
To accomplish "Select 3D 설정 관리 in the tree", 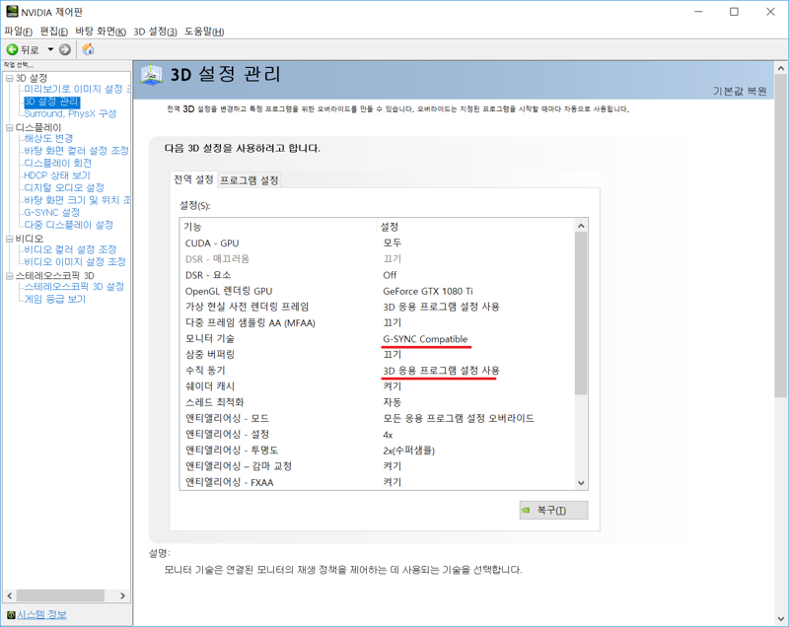I will tap(52, 102).
